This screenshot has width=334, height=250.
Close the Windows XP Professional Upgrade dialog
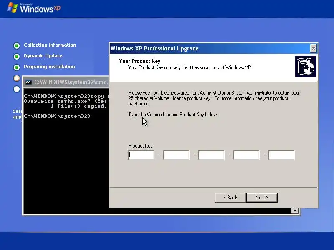tap(313, 48)
